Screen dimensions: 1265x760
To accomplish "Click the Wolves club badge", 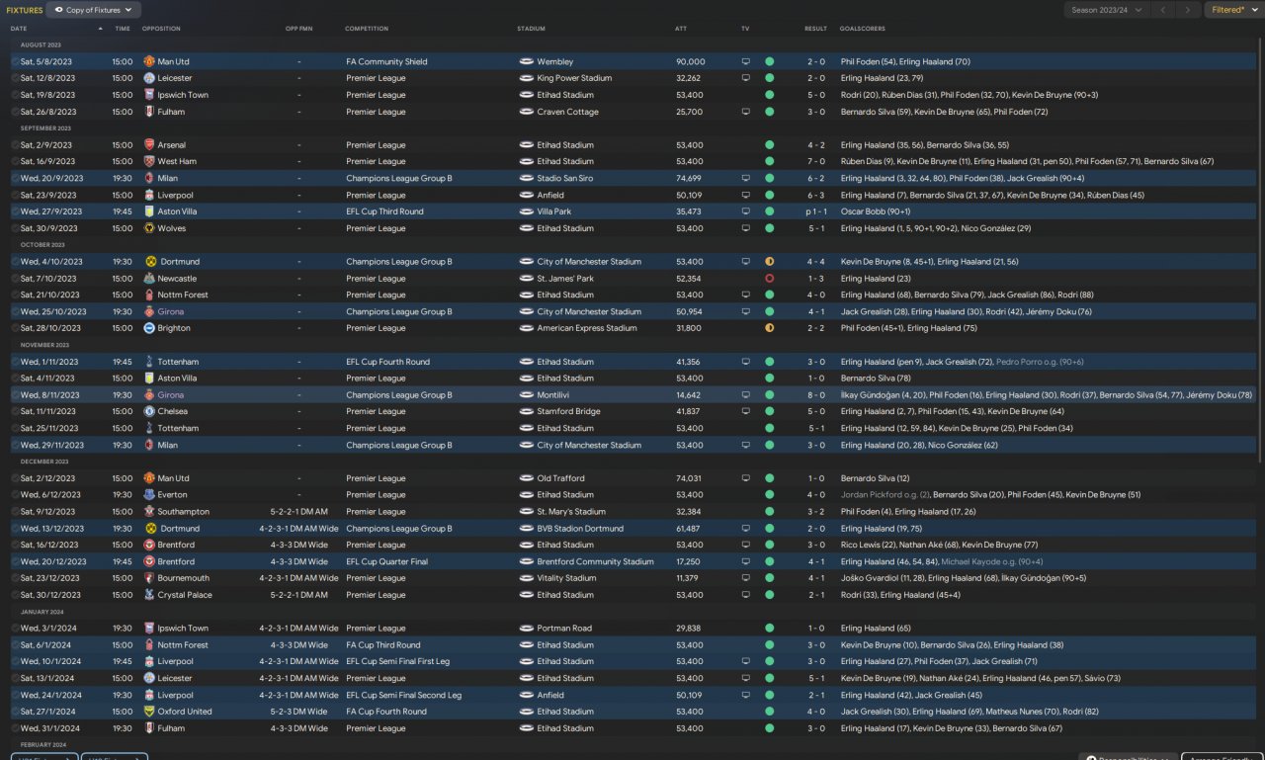I will pyautogui.click(x=149, y=228).
